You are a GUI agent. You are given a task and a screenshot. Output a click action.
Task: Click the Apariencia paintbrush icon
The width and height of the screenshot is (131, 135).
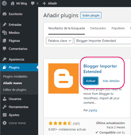coord(4,59)
